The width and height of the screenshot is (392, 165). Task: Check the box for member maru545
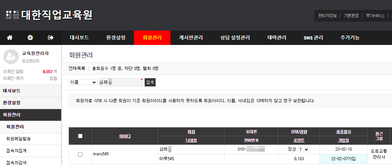pos(80,154)
